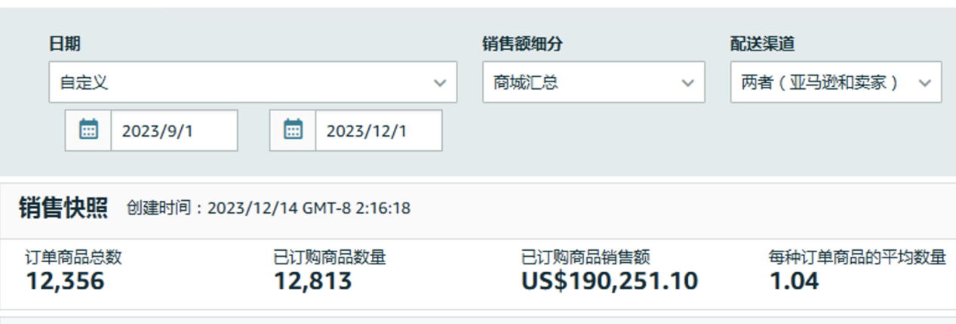
Task: Select the 12,356 total order items value
Action: pyautogui.click(x=65, y=281)
